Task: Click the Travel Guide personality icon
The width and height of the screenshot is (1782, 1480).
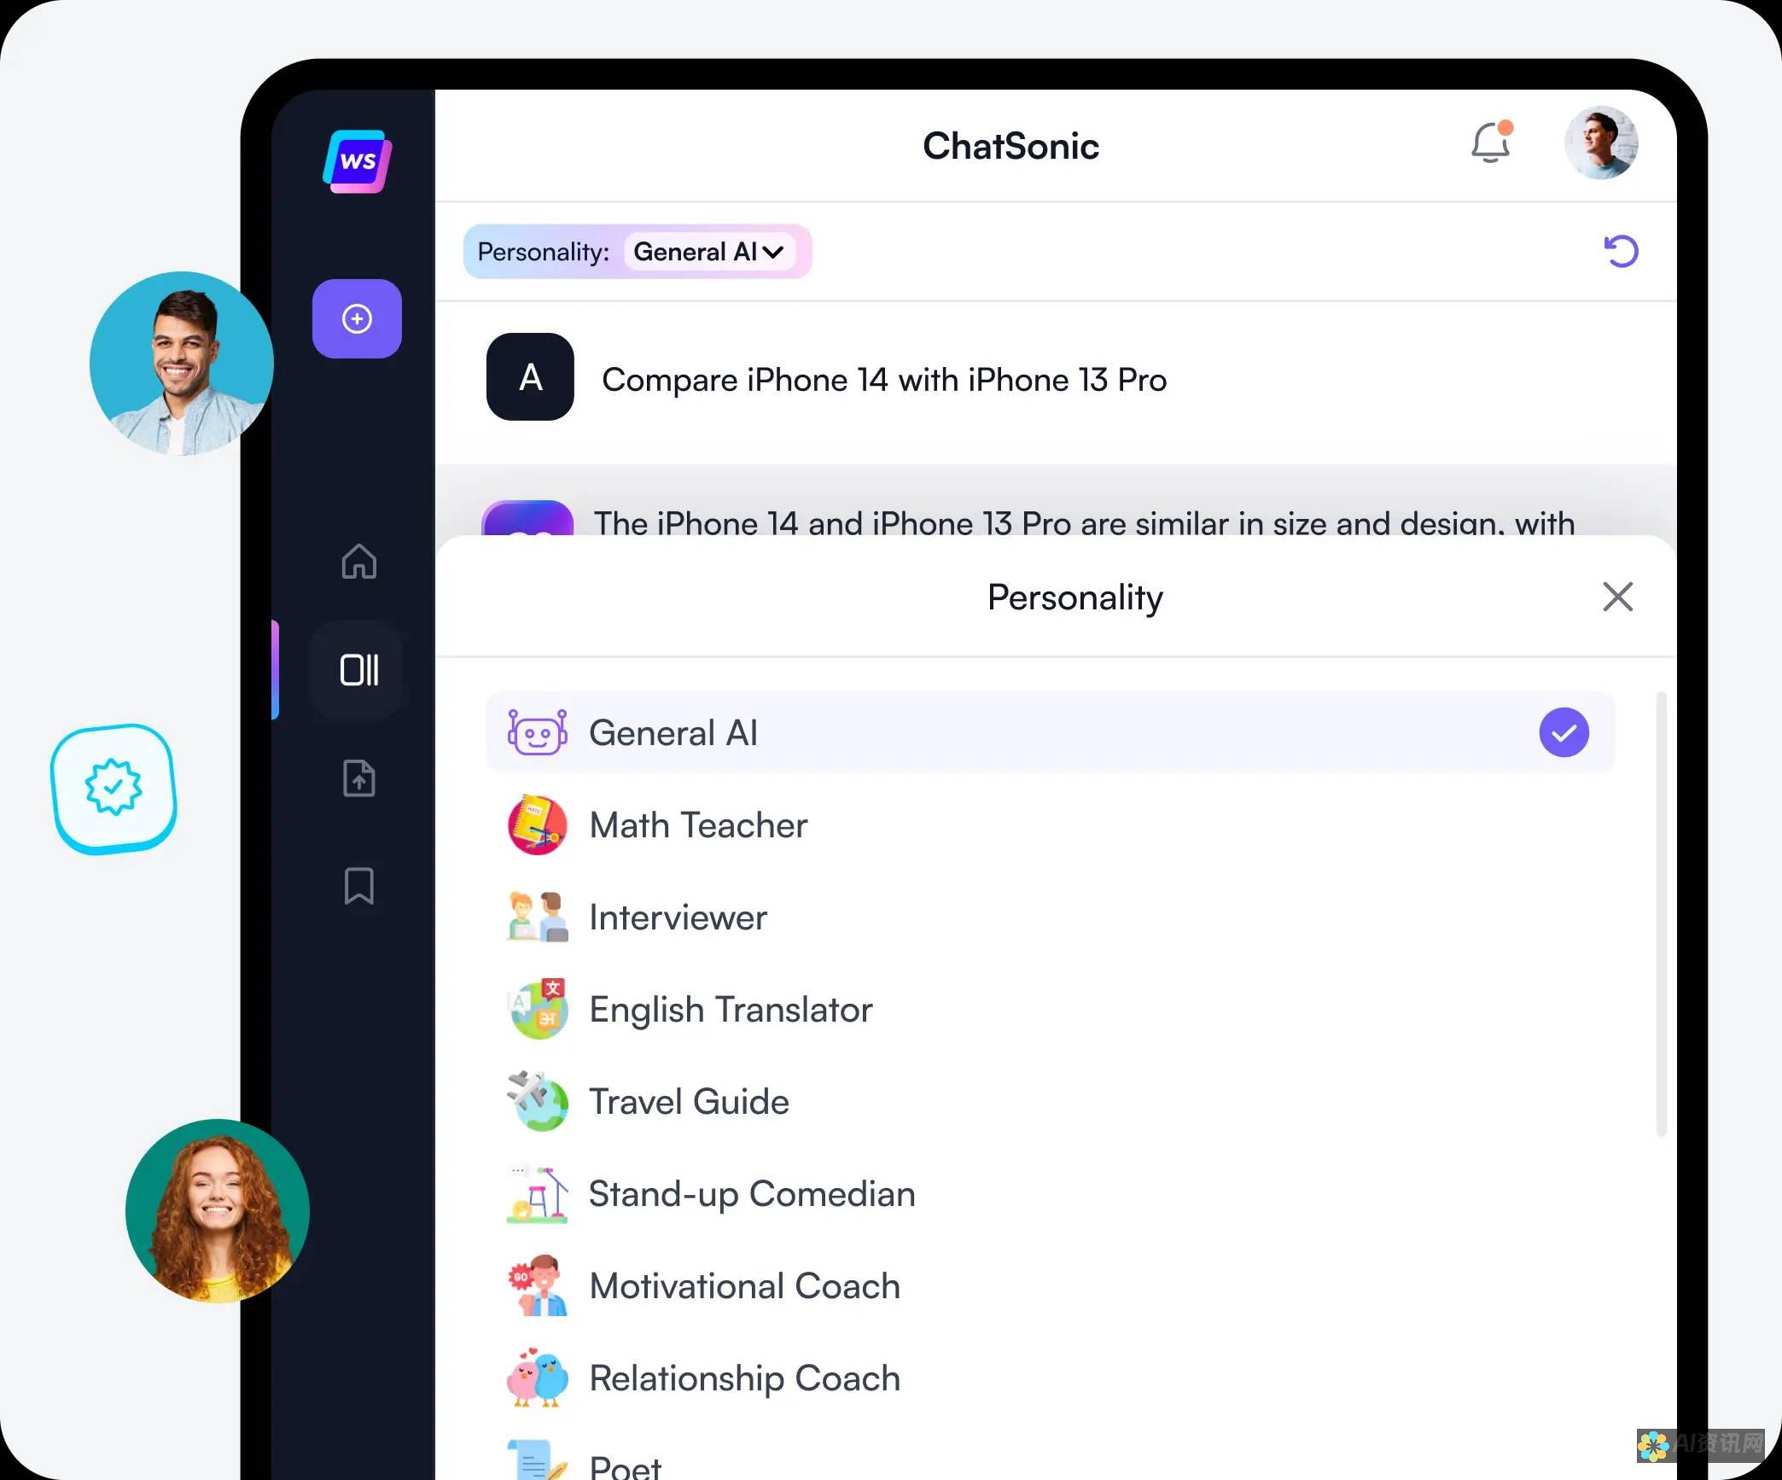Action: [538, 1099]
